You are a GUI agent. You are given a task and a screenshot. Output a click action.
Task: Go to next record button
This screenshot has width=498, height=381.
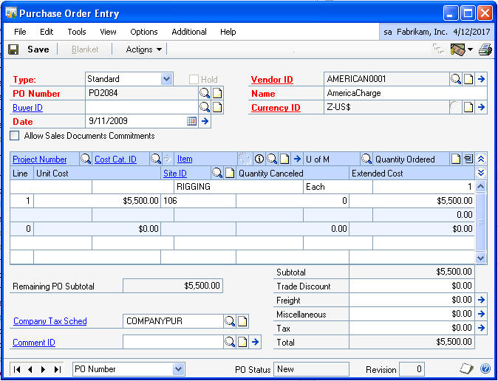coord(43,369)
